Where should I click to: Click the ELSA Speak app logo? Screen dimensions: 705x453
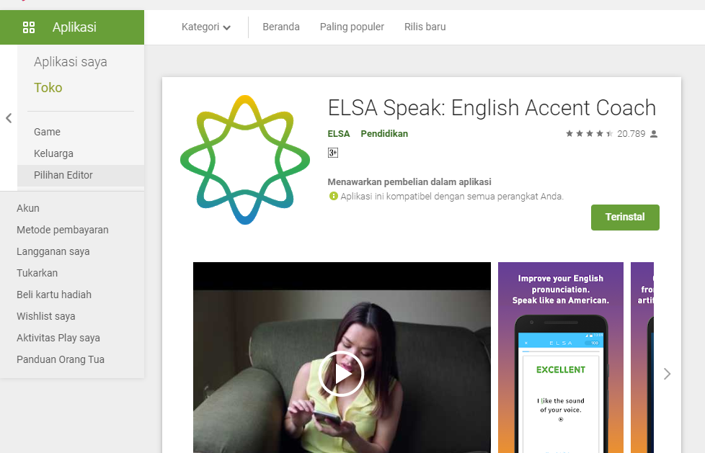coord(245,160)
